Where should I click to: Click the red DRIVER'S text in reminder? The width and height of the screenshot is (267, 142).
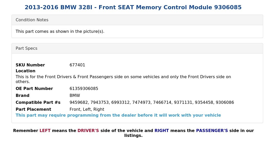point(88,131)
